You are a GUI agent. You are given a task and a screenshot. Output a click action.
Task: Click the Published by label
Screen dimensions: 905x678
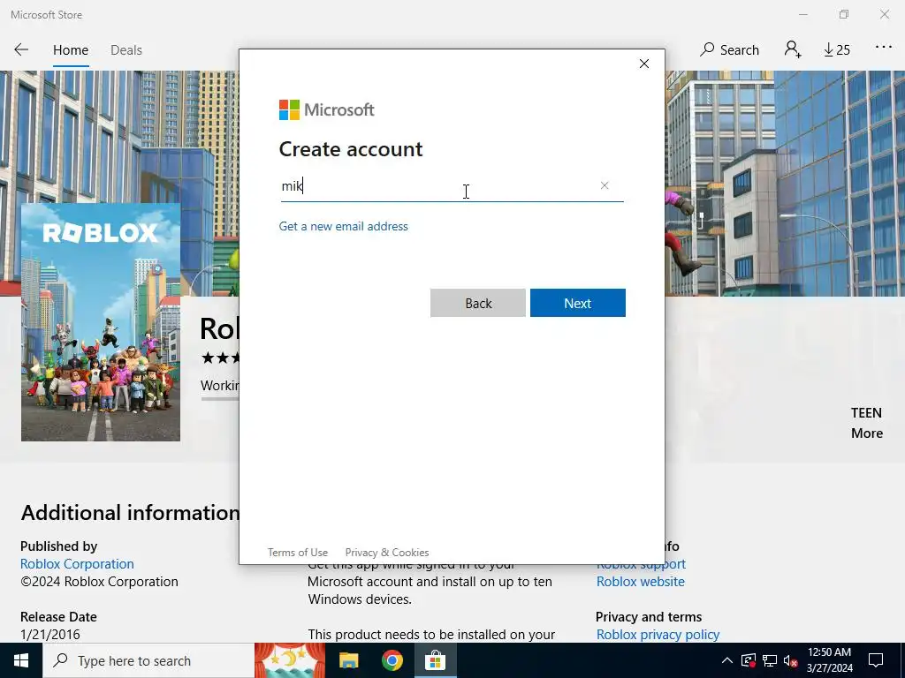pyautogui.click(x=59, y=546)
